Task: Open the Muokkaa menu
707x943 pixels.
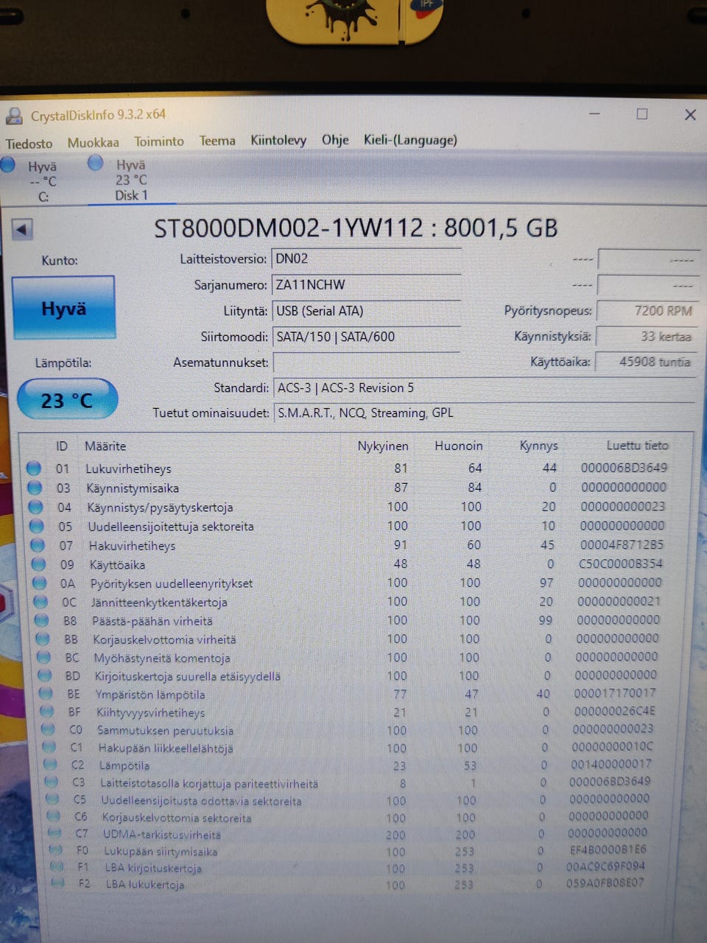Action: [x=93, y=143]
